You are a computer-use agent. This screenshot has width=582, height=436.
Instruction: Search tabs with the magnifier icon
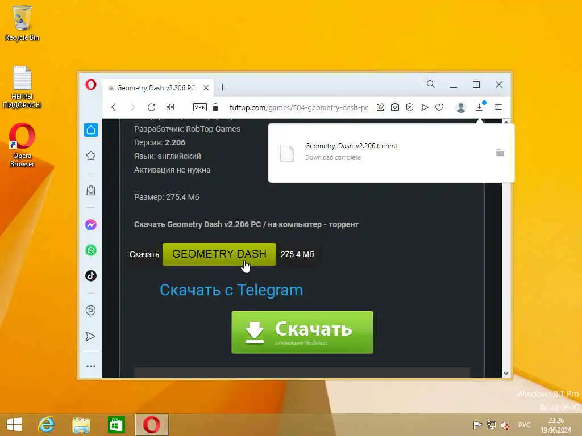point(431,84)
